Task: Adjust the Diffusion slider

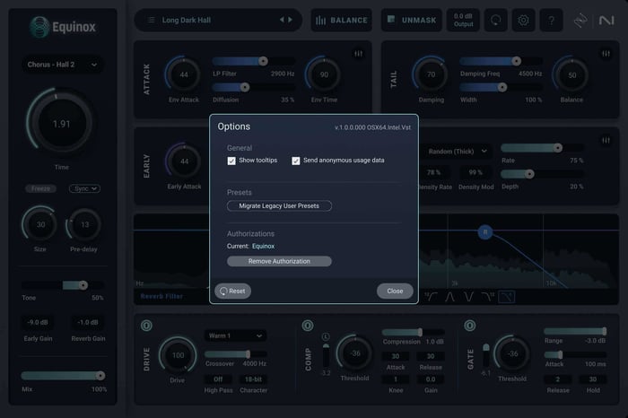Action: (x=254, y=87)
